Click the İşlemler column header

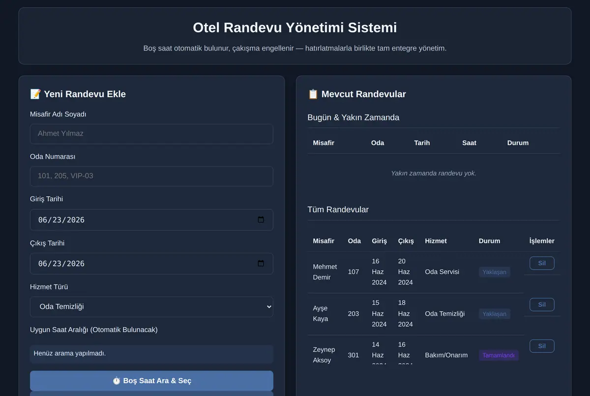coord(542,241)
